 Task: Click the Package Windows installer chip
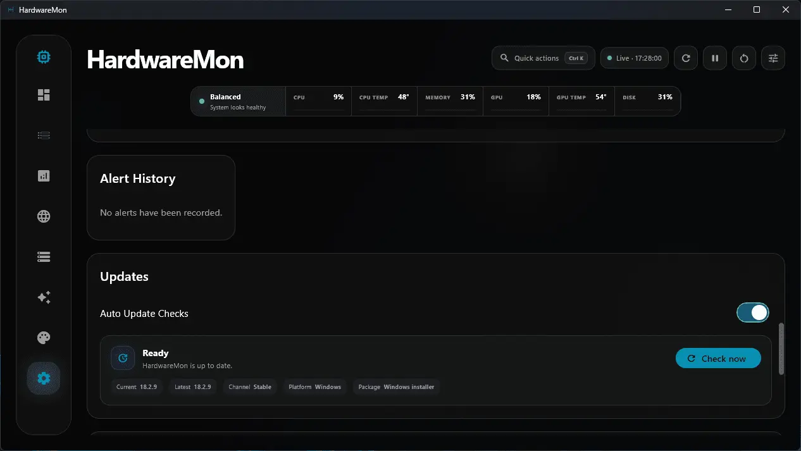[396, 386]
